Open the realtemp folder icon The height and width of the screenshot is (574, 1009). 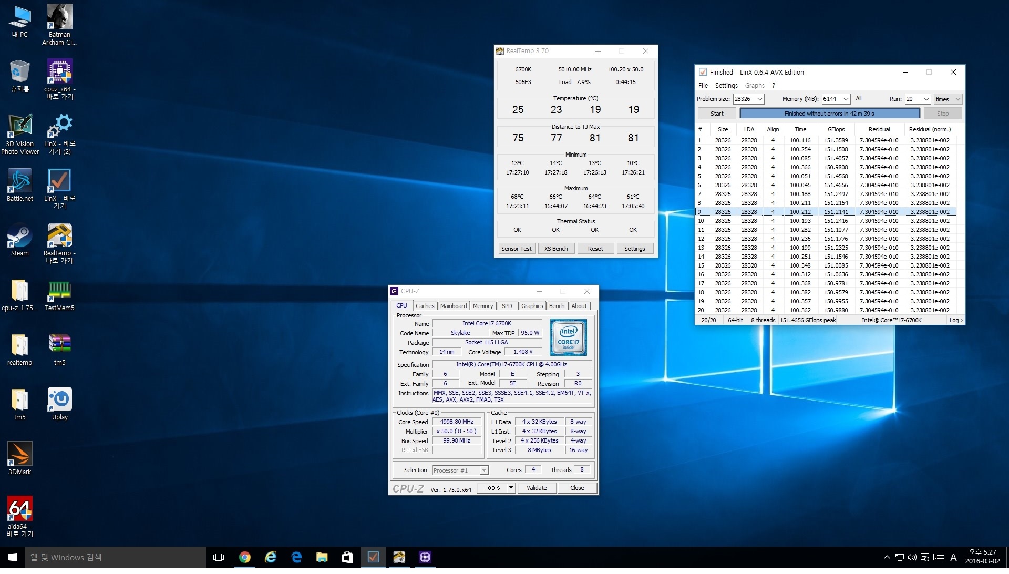tap(20, 350)
